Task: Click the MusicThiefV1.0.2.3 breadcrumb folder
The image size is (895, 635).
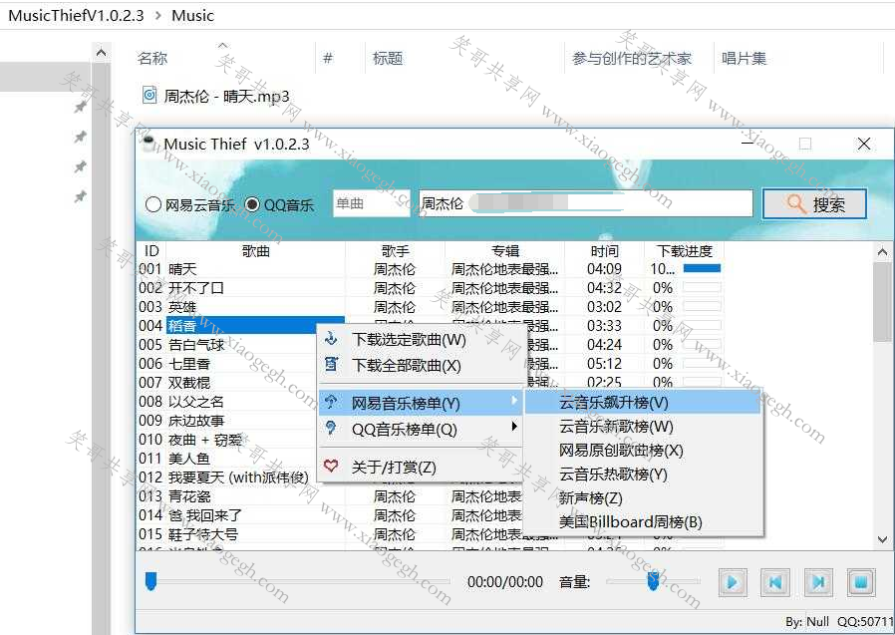Action: pos(76,15)
